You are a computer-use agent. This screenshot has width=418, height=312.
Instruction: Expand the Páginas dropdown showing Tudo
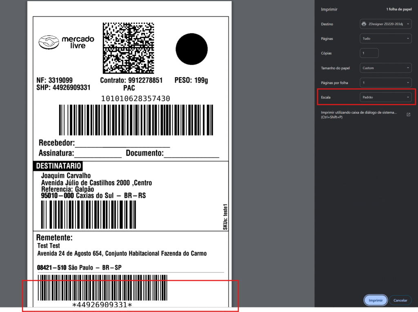(385, 39)
